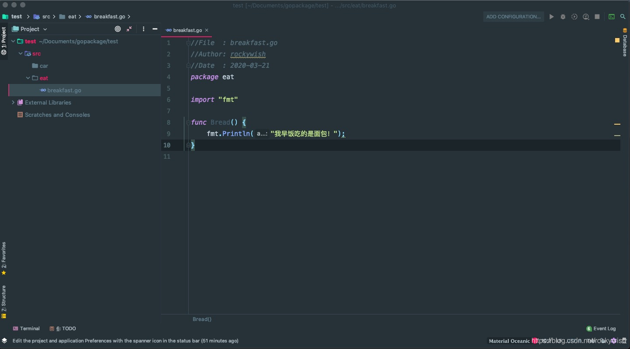
Task: Fold the func Bread block at line 8
Action: pyautogui.click(x=188, y=122)
